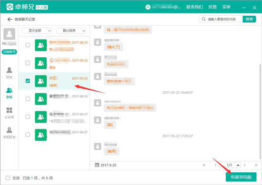
Task: Click the magnifier icon in the search box
Action: coord(203,19)
